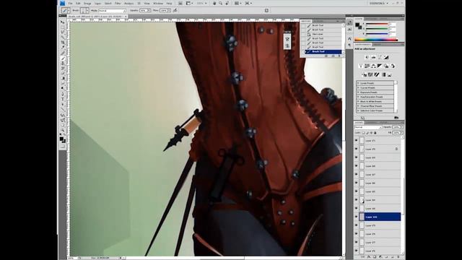Screen dimensions: 462x260
Task: Toggle lock image pixels
Action: tap(367, 133)
